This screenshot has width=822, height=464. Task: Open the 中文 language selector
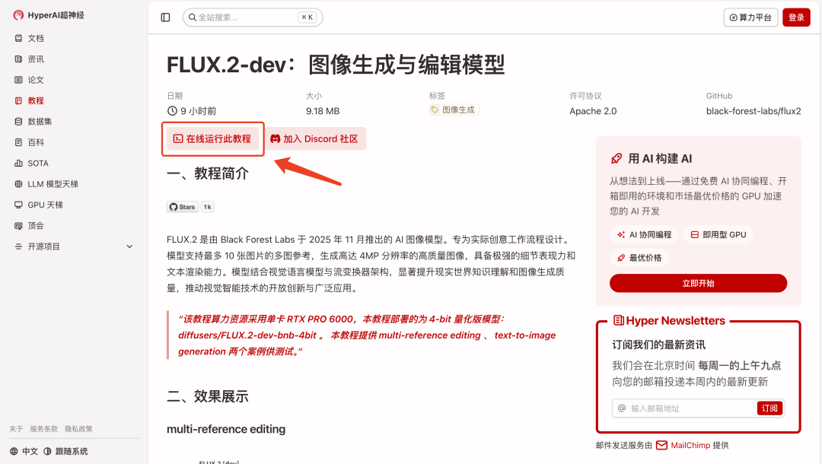point(24,451)
